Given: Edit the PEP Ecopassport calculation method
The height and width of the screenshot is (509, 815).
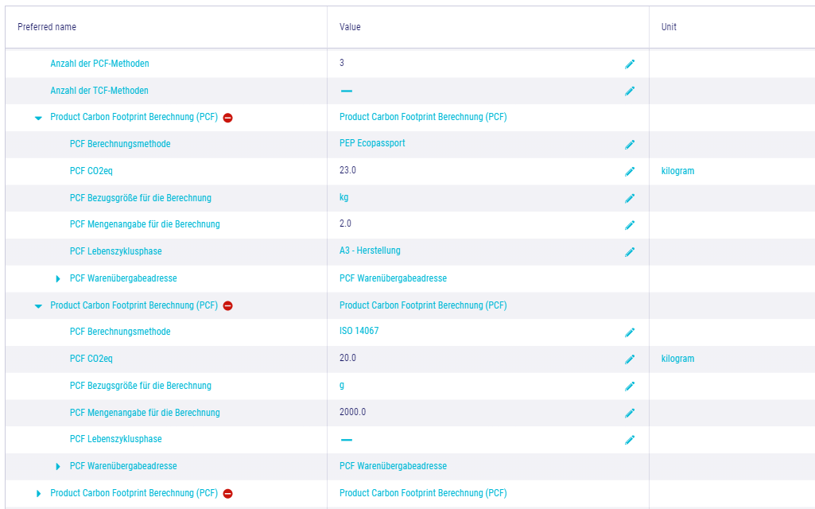Looking at the screenshot, I should 630,145.
